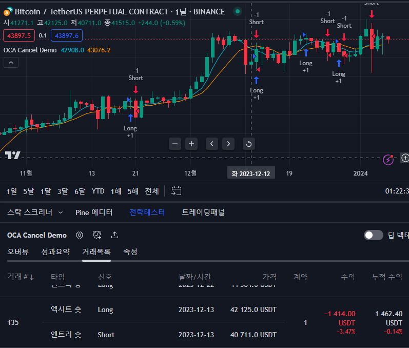Click the green market status dot
Viewport: 409px width, 348px height.
pos(238,11)
